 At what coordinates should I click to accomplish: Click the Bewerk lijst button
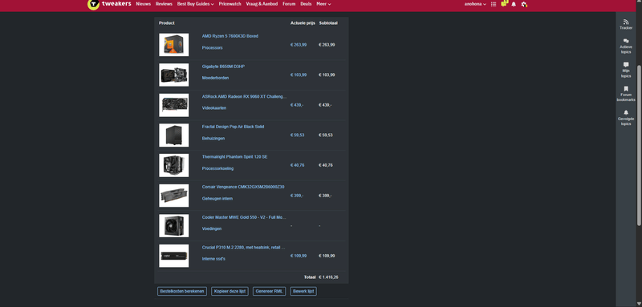(303, 292)
